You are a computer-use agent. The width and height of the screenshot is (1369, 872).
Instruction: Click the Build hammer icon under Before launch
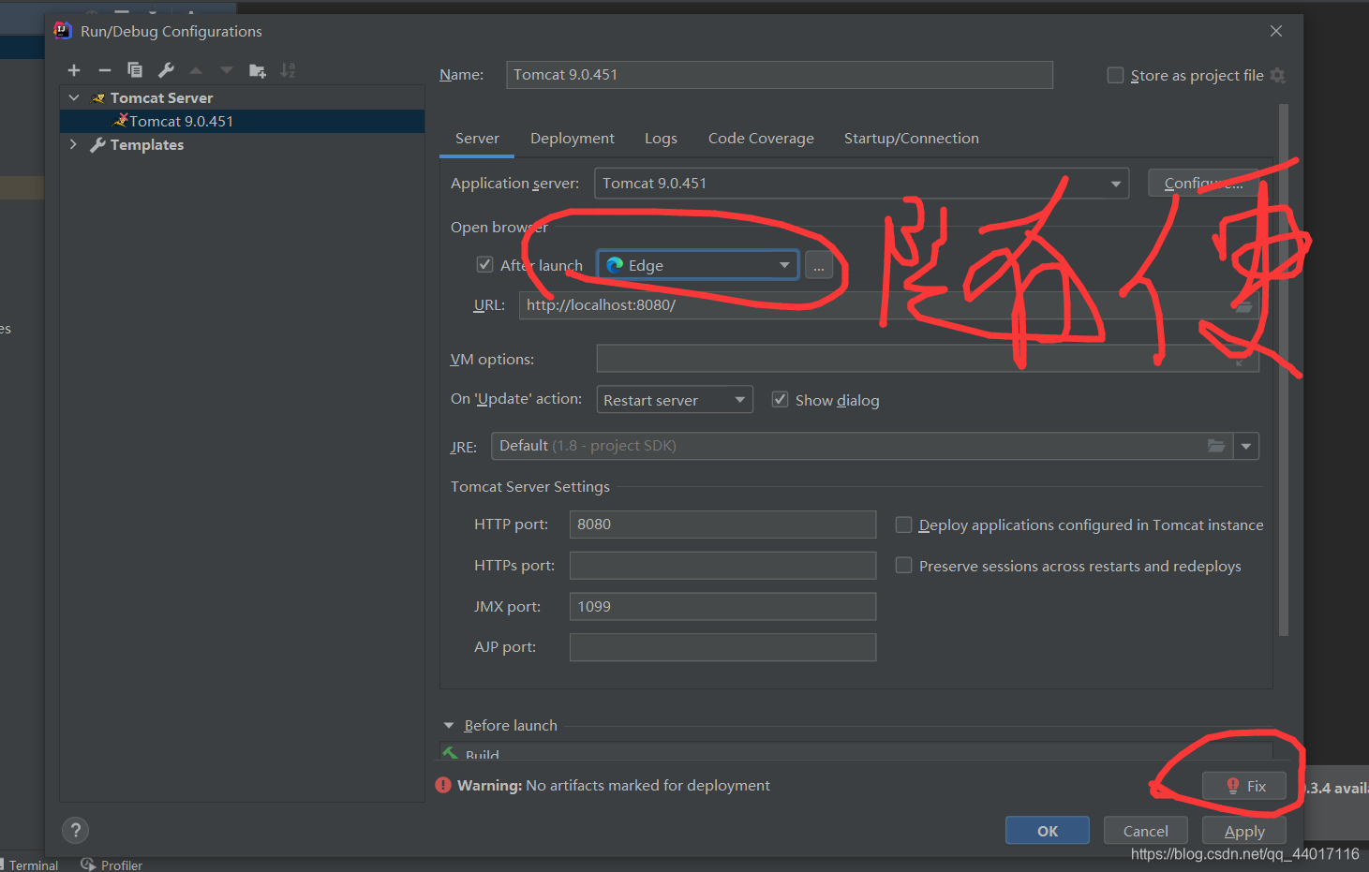451,753
